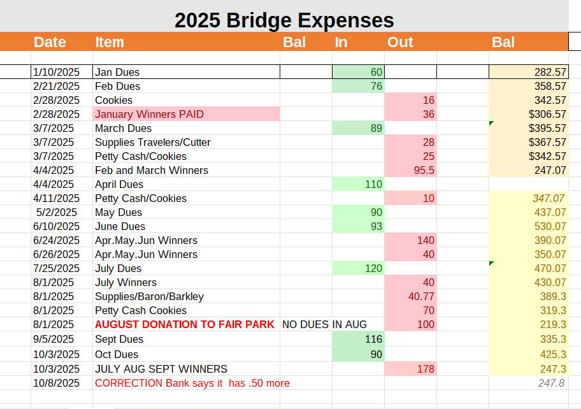Select the 'NO DUES IN AUG' note
The width and height of the screenshot is (581, 409).
(x=325, y=324)
